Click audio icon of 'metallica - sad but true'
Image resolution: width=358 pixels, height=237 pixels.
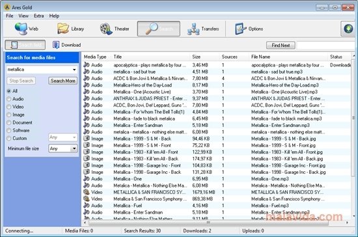pyautogui.click(x=87, y=72)
